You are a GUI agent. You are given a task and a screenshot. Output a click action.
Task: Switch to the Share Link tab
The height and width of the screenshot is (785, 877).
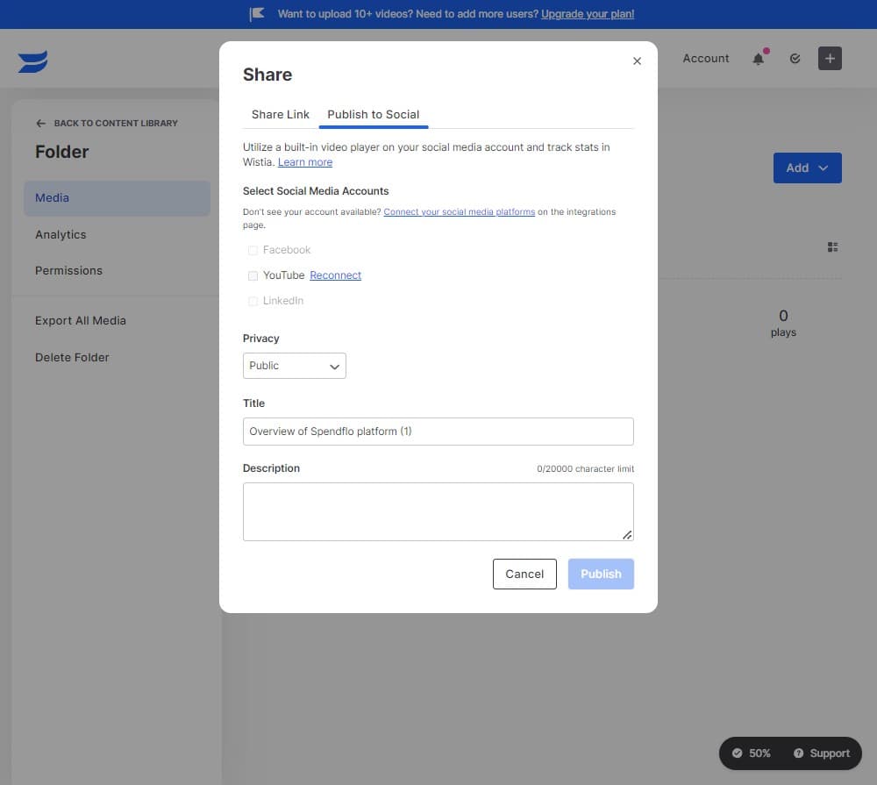point(280,114)
